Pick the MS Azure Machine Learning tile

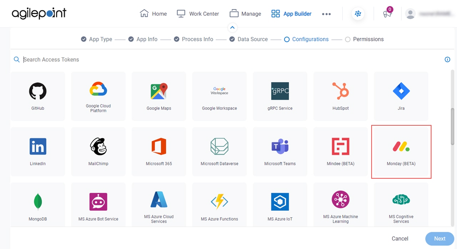(x=341, y=204)
